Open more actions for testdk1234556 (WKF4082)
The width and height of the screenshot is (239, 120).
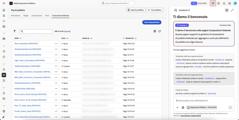click(56, 89)
